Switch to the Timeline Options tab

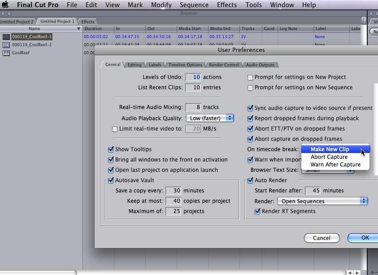(x=185, y=65)
